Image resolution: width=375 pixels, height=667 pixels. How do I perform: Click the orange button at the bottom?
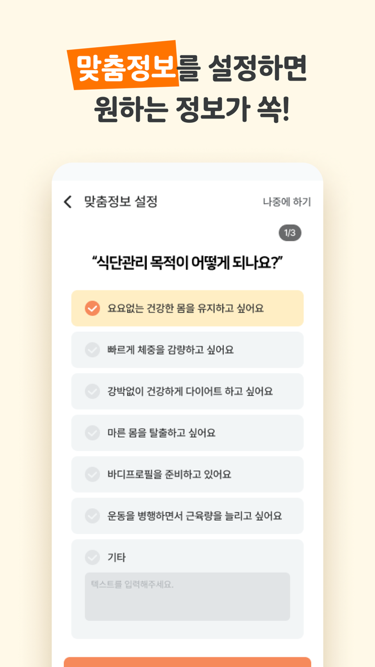point(187,665)
